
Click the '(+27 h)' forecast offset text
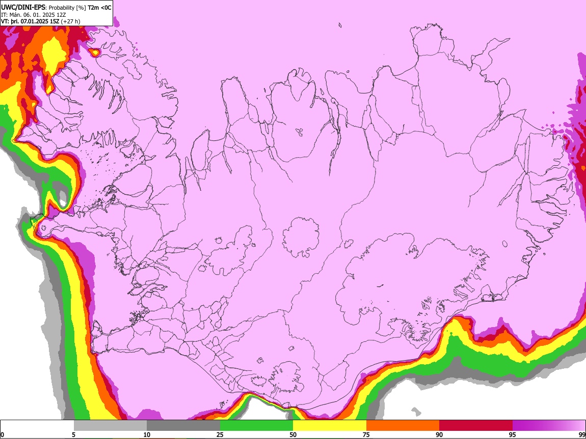[71, 21]
